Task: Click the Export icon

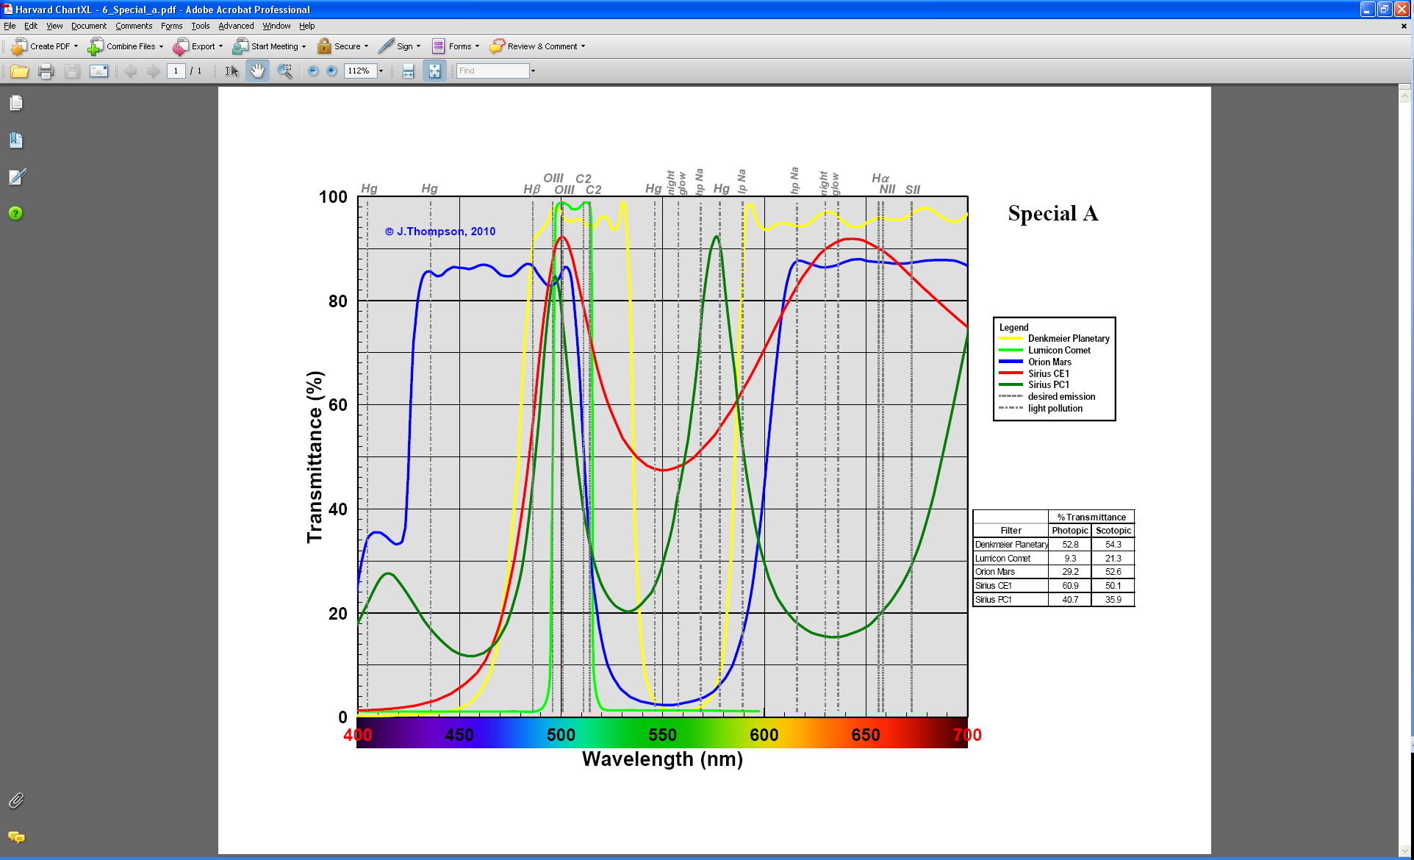Action: click(181, 46)
